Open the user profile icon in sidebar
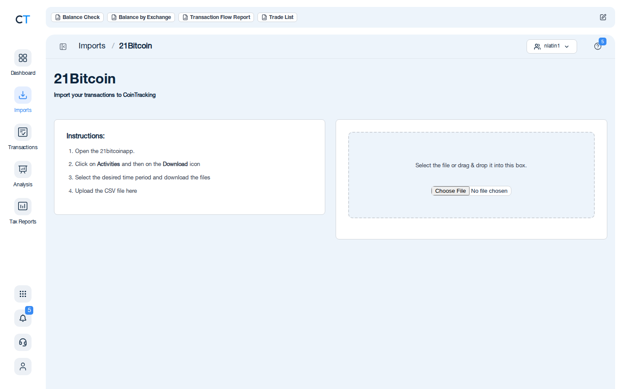The image size is (622, 389). point(23,367)
